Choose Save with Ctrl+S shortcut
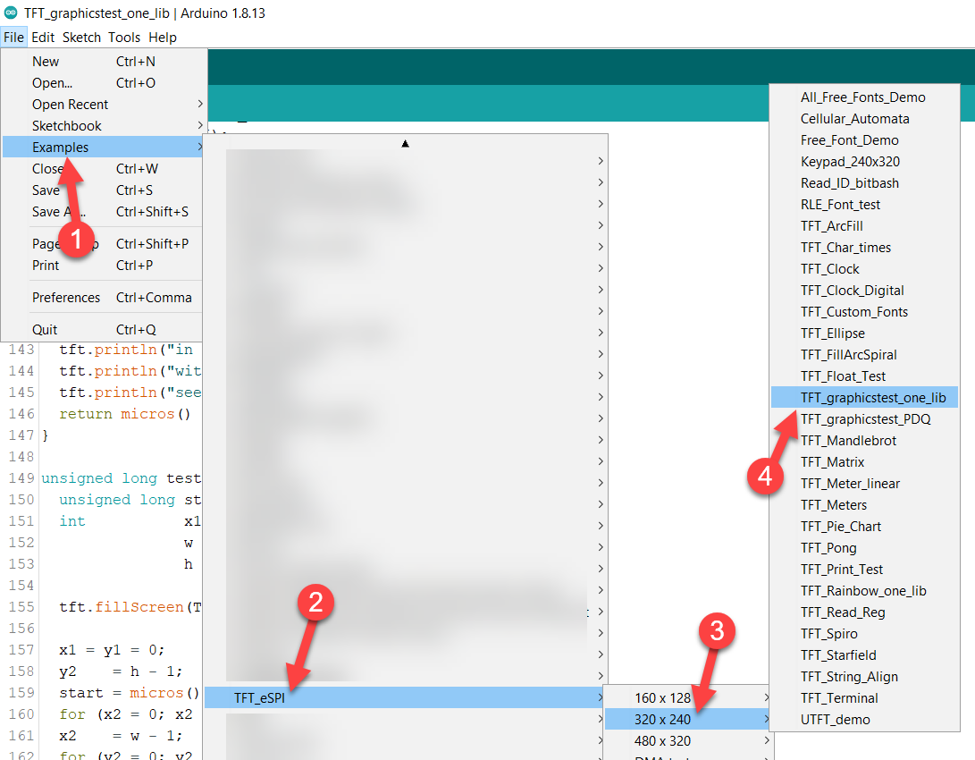 (103, 190)
